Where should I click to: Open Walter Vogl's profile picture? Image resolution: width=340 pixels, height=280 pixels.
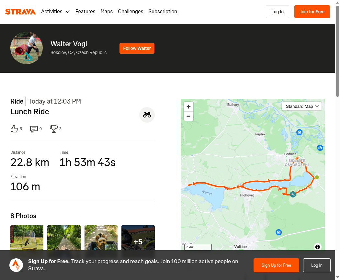point(27,48)
